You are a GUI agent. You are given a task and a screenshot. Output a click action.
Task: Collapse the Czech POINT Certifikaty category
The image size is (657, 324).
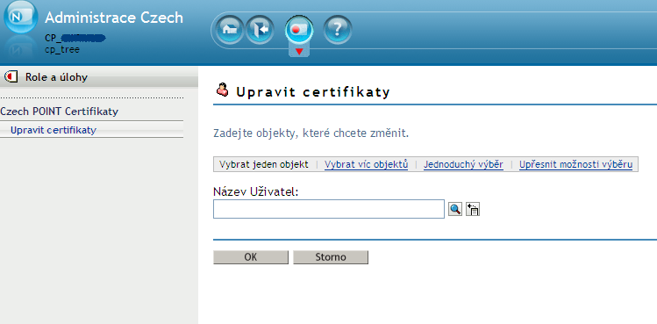59,112
